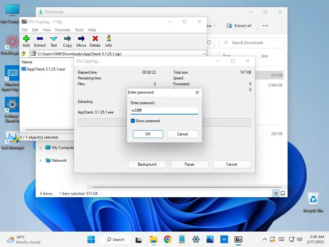Open Notepad icon on the taskbar
The image size is (329, 247).
pyautogui.click(x=182, y=239)
